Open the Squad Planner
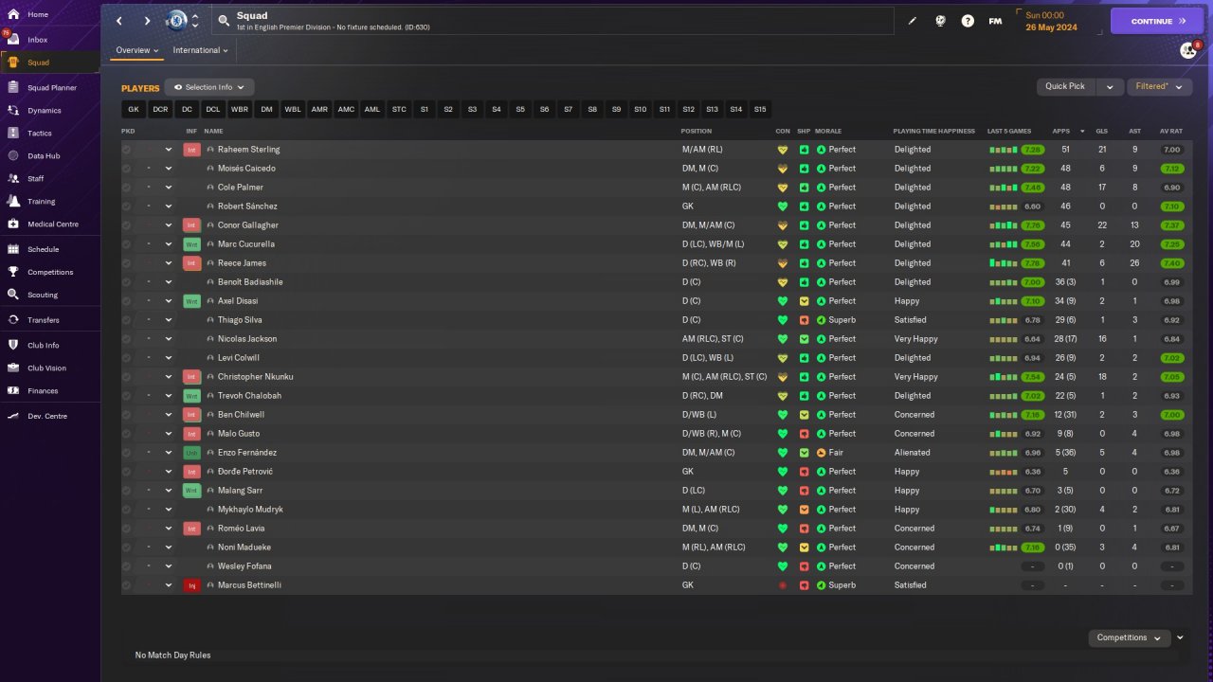 49,88
